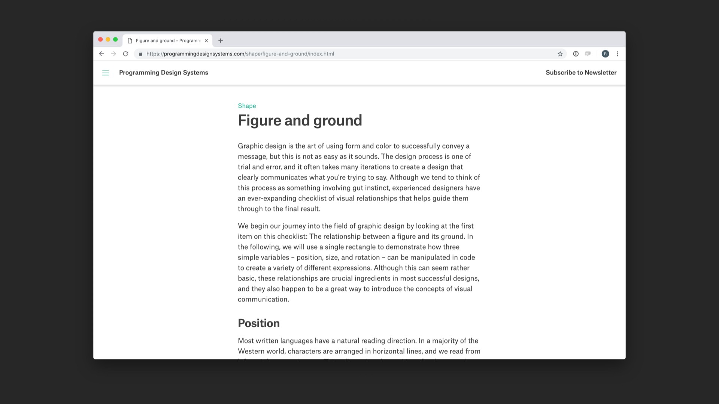Select the 'Shape' category link
This screenshot has width=719, height=404.
pos(246,105)
